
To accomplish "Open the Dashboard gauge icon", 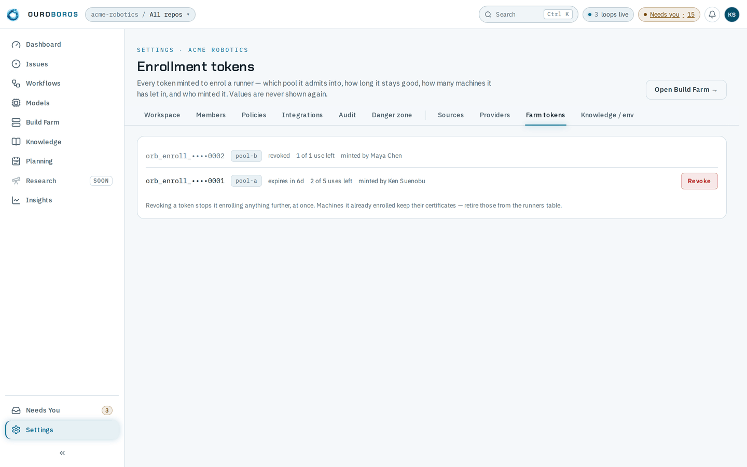I will [16, 45].
